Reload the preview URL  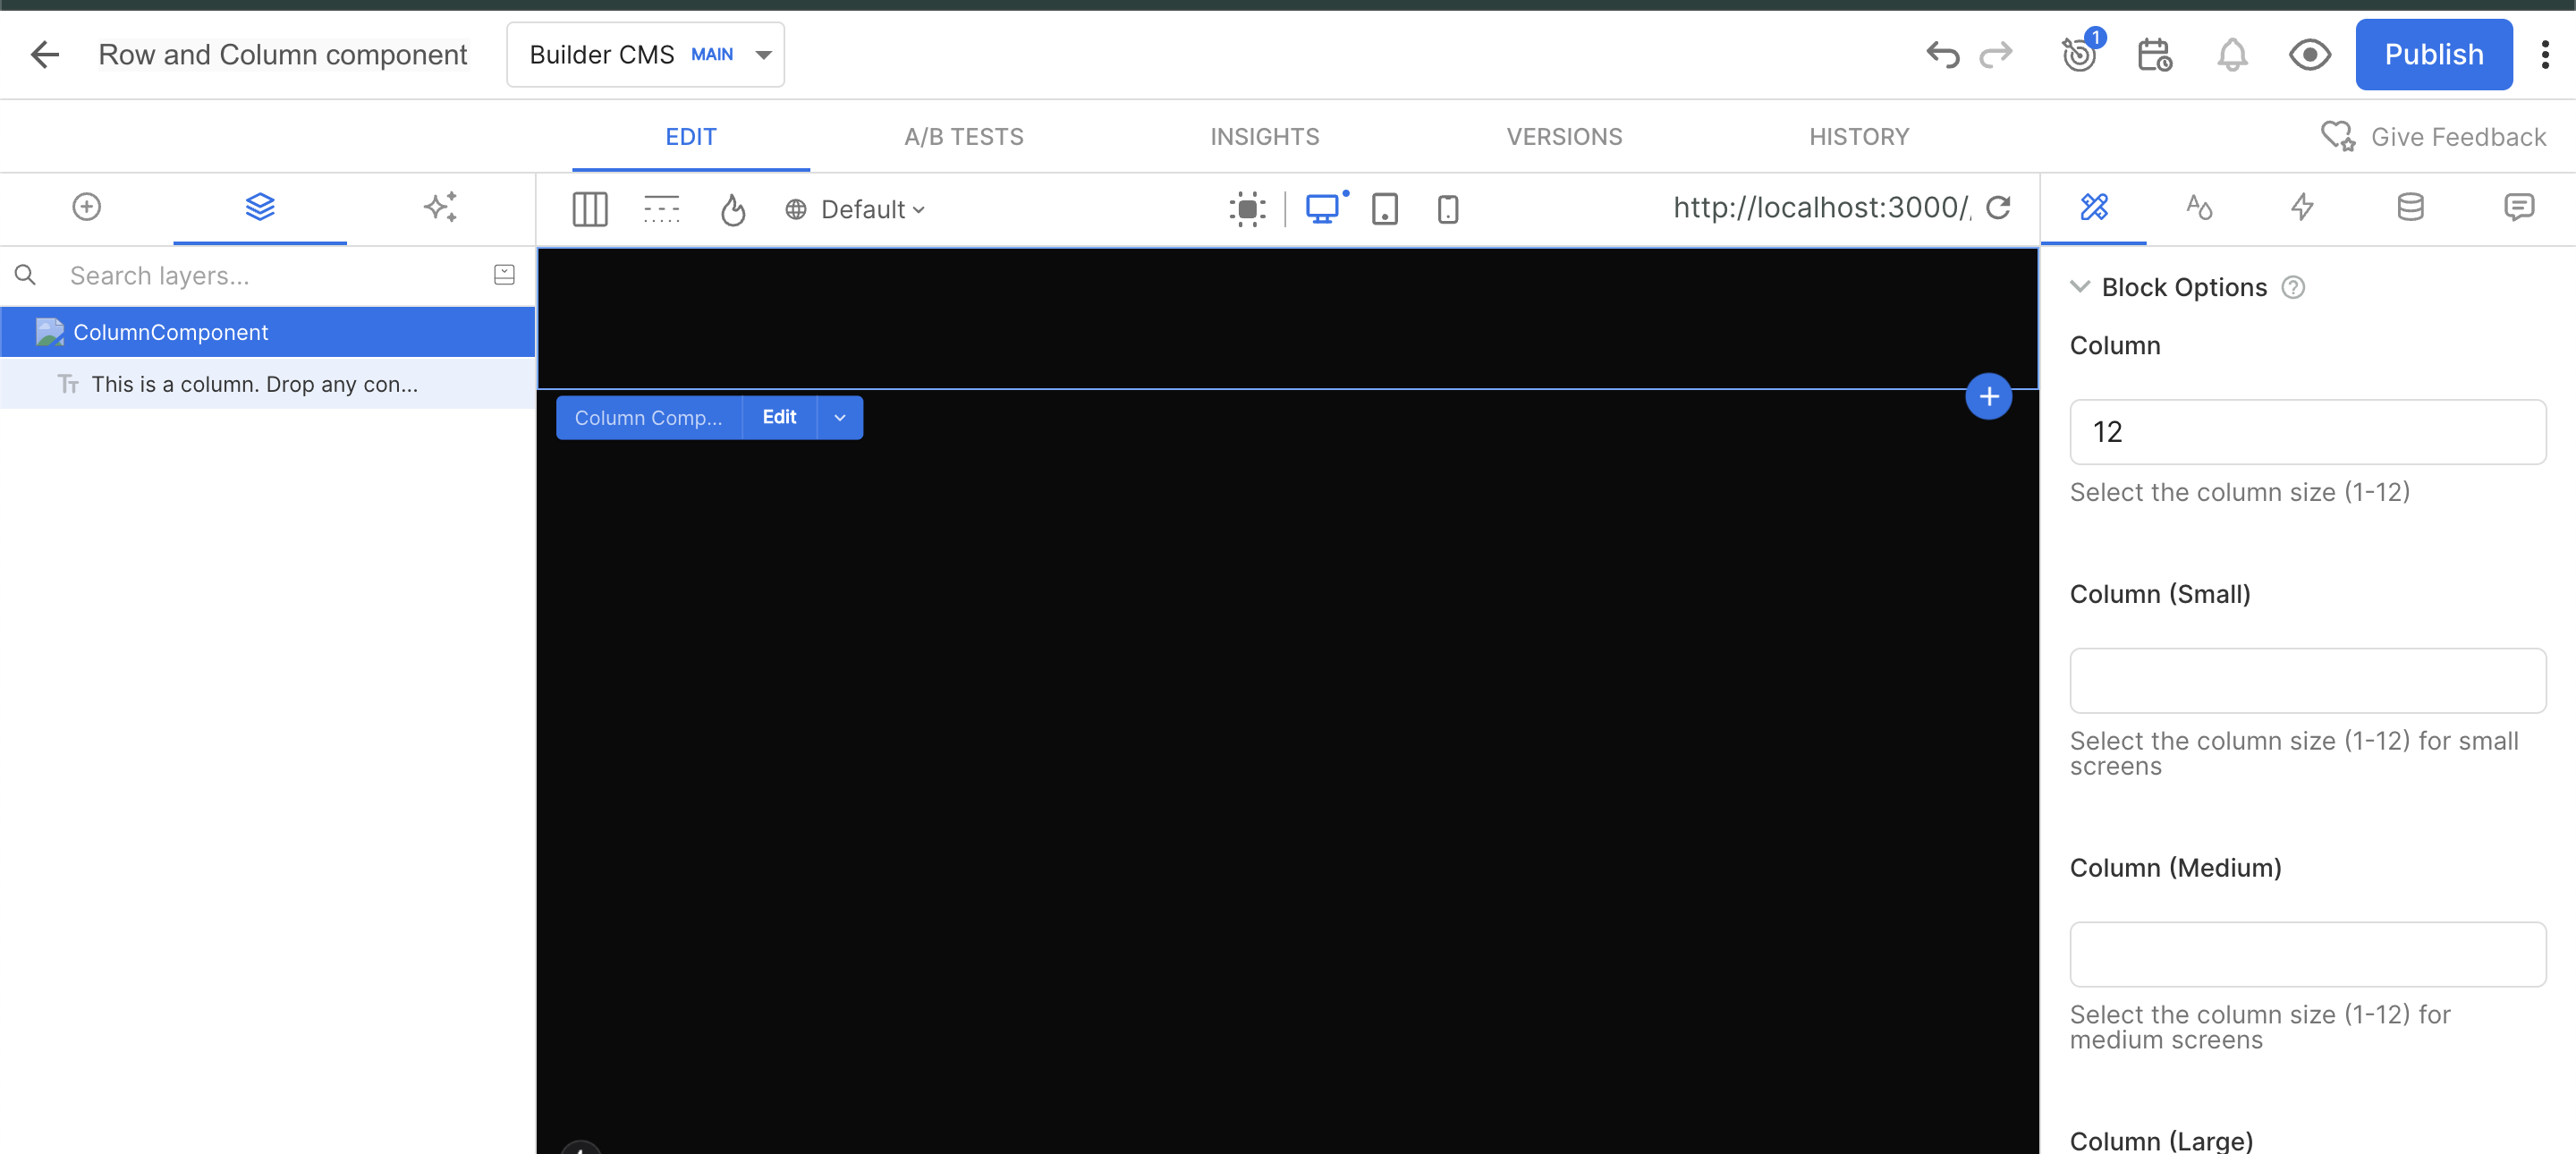tap(1998, 208)
